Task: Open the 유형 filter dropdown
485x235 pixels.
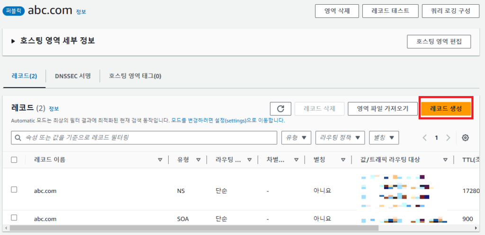Action: coord(296,138)
